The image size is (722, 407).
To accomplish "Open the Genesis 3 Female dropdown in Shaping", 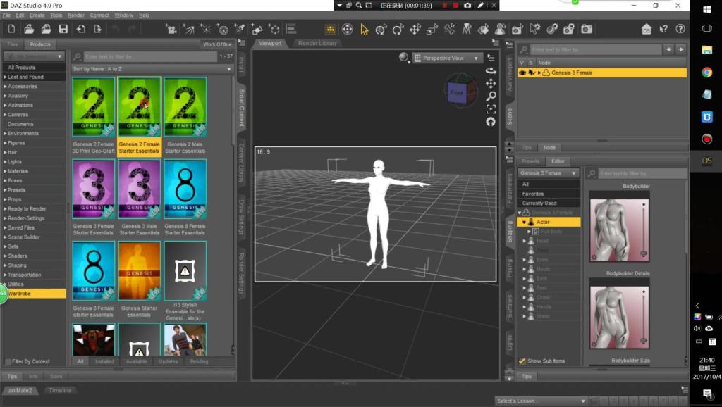I will 548,173.
